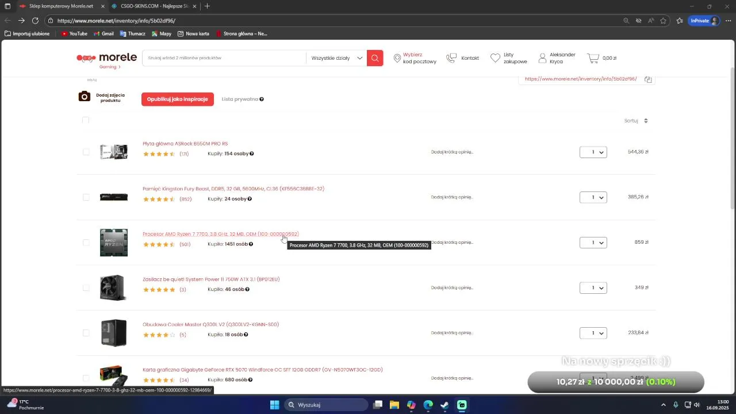The image size is (736, 414).
Task: Open Karta graficzna Gigabyte RTX 5070 link
Action: click(263, 370)
